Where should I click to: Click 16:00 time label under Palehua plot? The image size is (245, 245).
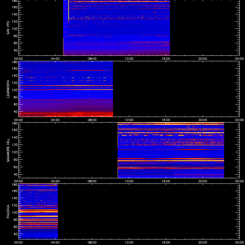(x=166, y=243)
